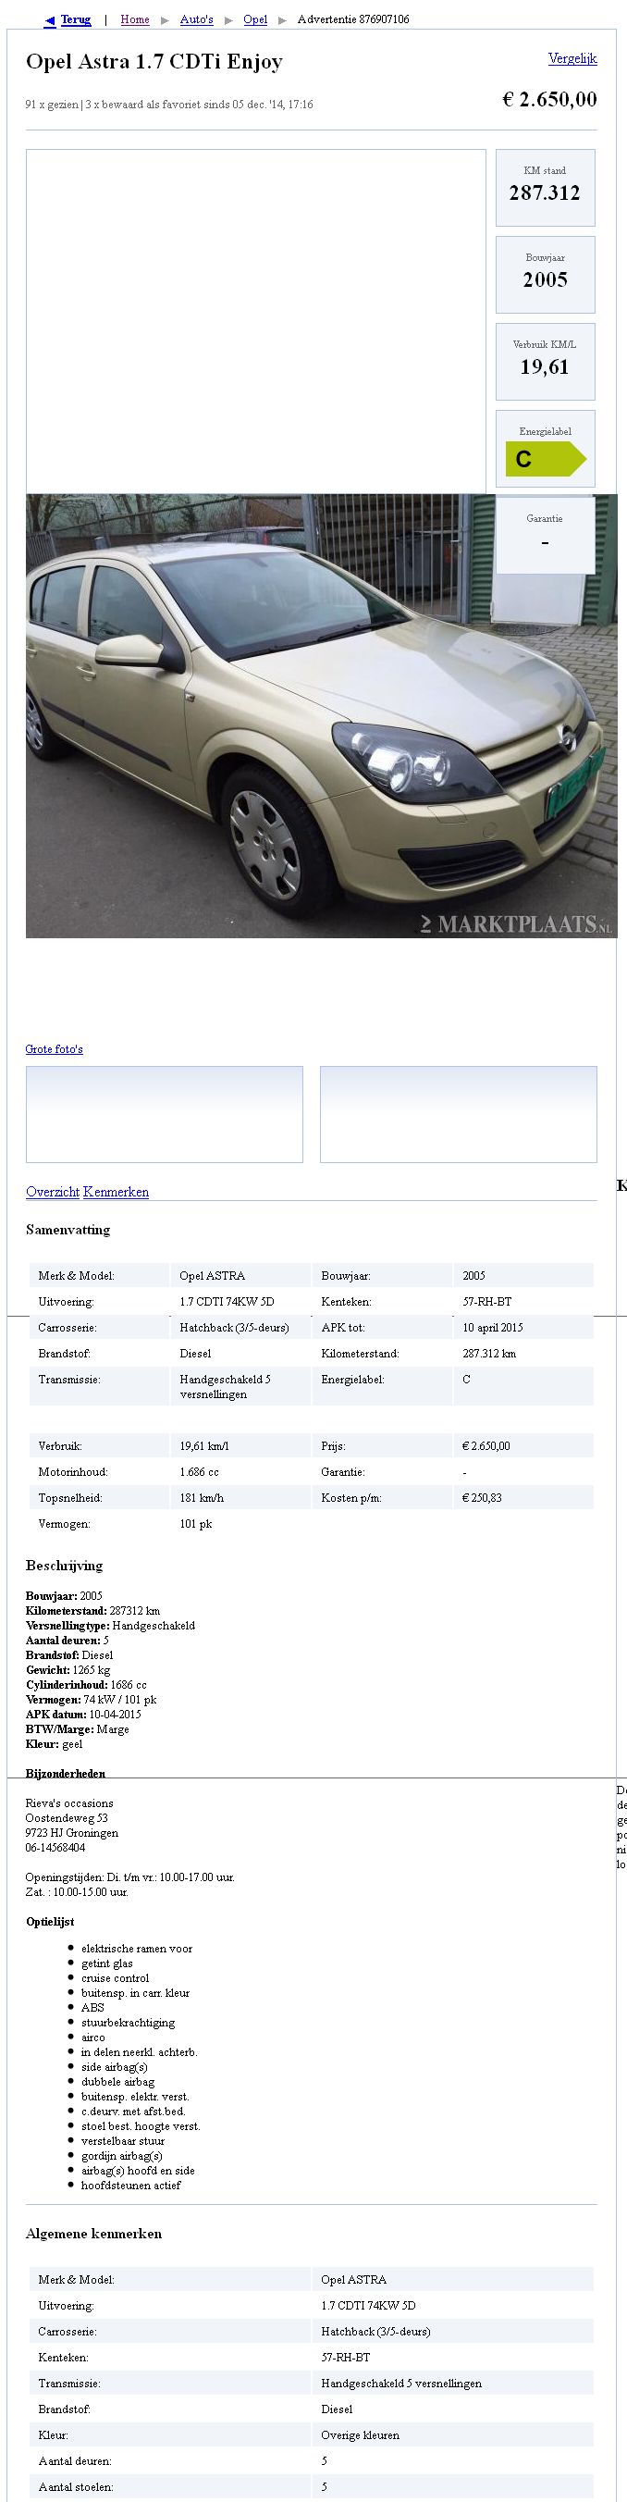Click the Marktplaats watermark logo on photo
Viewport: 627px width, 2502px height.
click(x=516, y=923)
